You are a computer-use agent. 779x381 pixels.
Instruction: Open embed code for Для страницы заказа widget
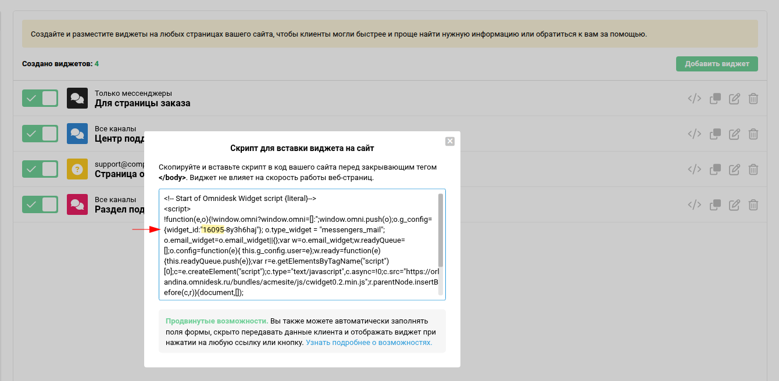click(x=694, y=99)
